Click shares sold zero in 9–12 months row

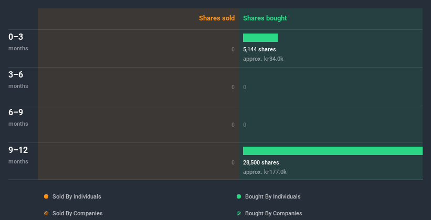click(x=233, y=163)
